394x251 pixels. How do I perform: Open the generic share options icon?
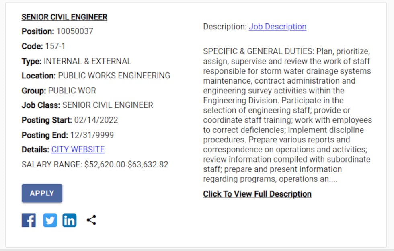[x=91, y=220]
